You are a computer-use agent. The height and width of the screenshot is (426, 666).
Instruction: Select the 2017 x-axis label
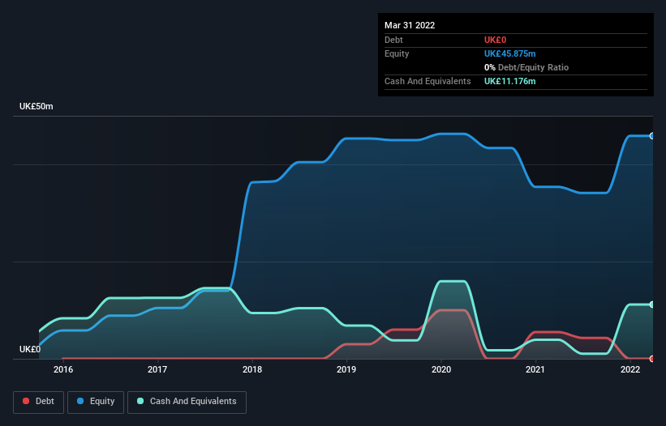157,369
